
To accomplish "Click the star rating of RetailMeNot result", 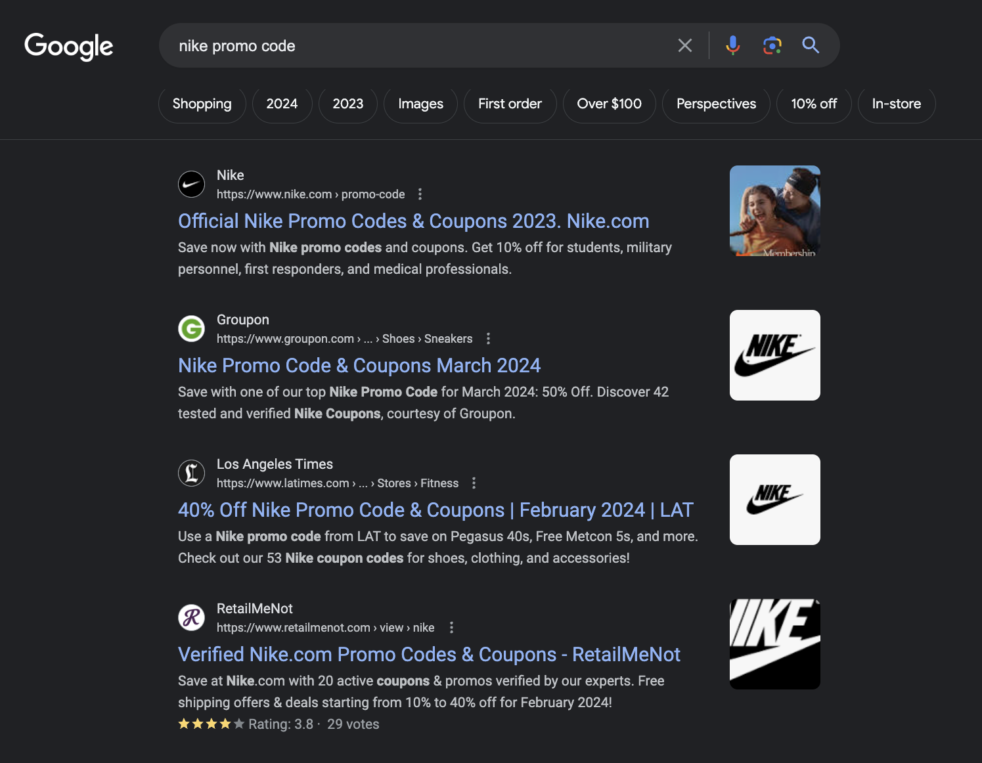I will click(212, 724).
